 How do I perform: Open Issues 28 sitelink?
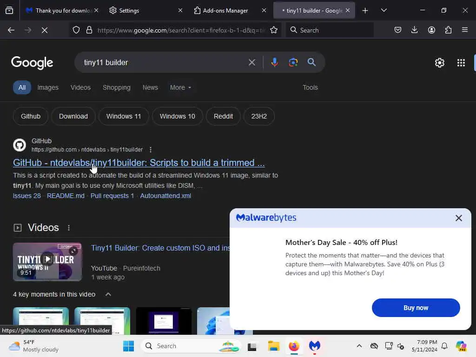coord(26,196)
